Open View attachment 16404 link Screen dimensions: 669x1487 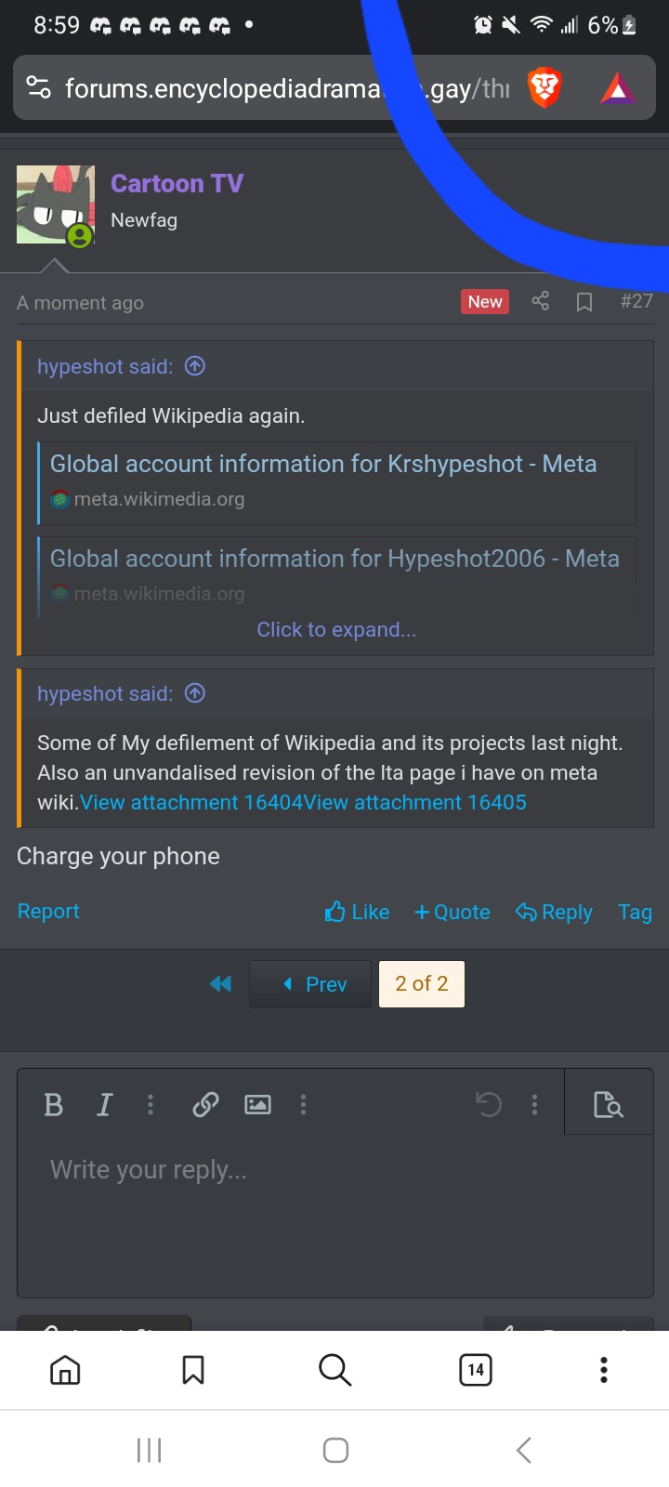coord(159,802)
